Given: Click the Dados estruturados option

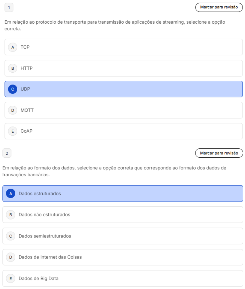Looking at the screenshot, I should [123, 194].
